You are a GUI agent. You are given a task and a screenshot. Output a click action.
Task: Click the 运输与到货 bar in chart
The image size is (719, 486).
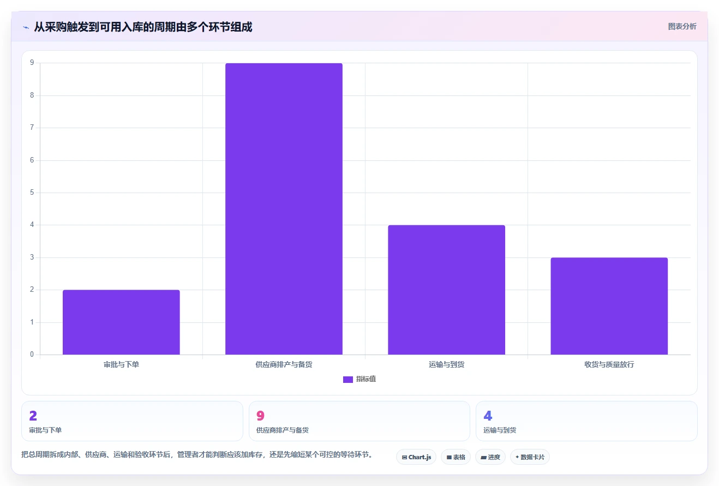[x=446, y=290]
